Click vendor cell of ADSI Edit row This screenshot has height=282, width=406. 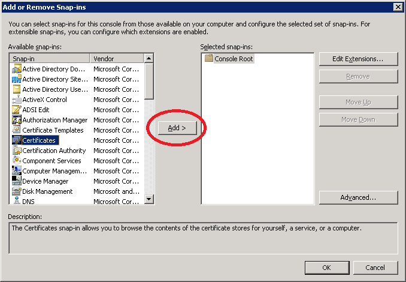tap(116, 110)
